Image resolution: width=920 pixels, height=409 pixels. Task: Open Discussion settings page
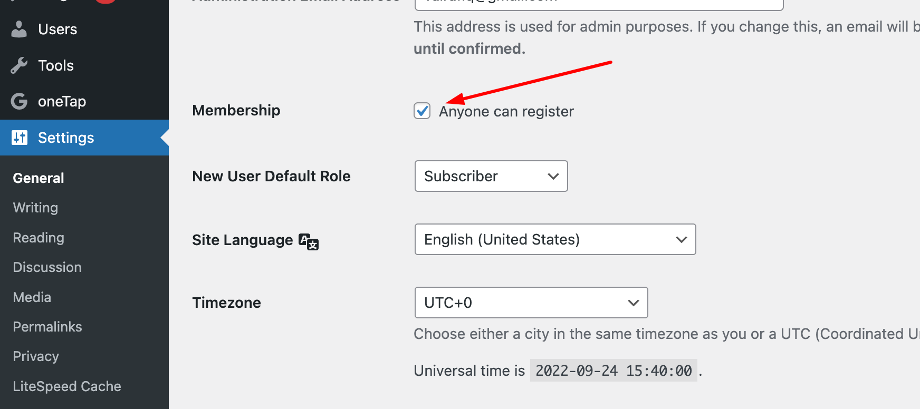[x=47, y=267]
